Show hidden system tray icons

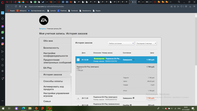[163, 108]
